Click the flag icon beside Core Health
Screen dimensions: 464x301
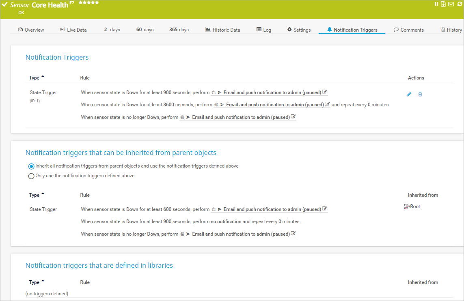coord(72,3)
